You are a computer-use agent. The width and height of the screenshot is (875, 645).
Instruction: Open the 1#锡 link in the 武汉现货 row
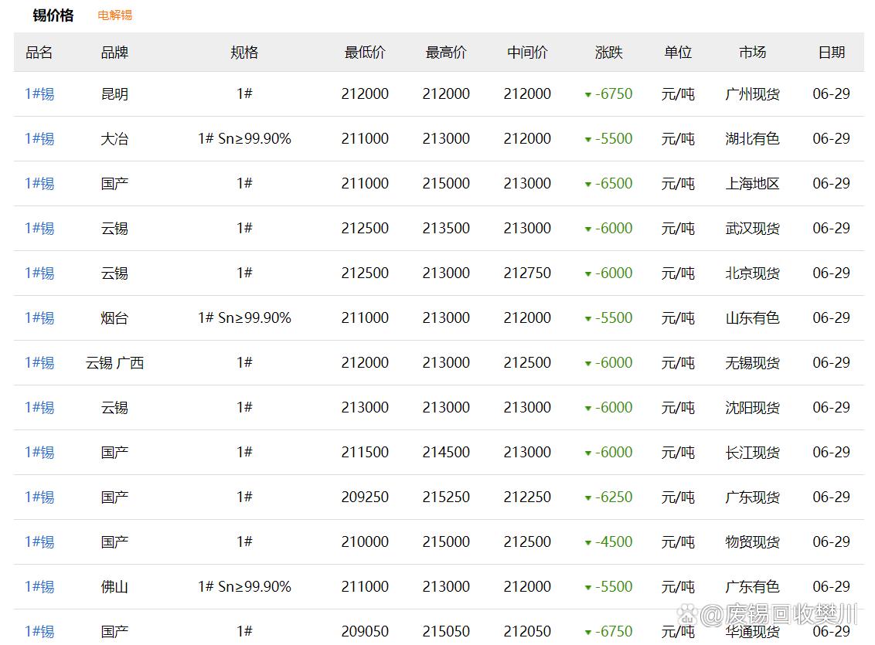pos(39,228)
